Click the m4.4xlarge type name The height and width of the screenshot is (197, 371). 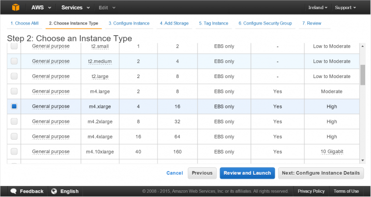coord(100,137)
